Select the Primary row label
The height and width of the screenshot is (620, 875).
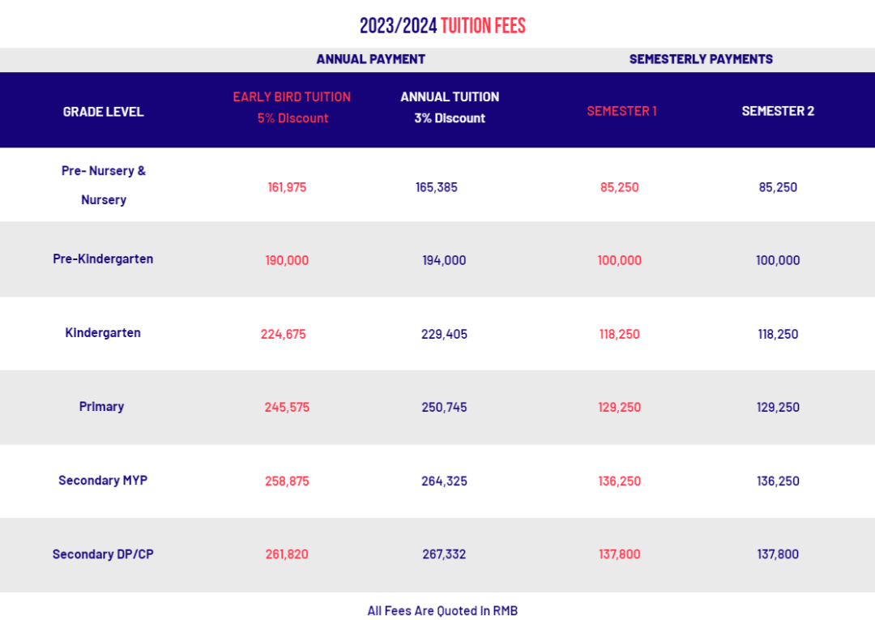tap(101, 407)
